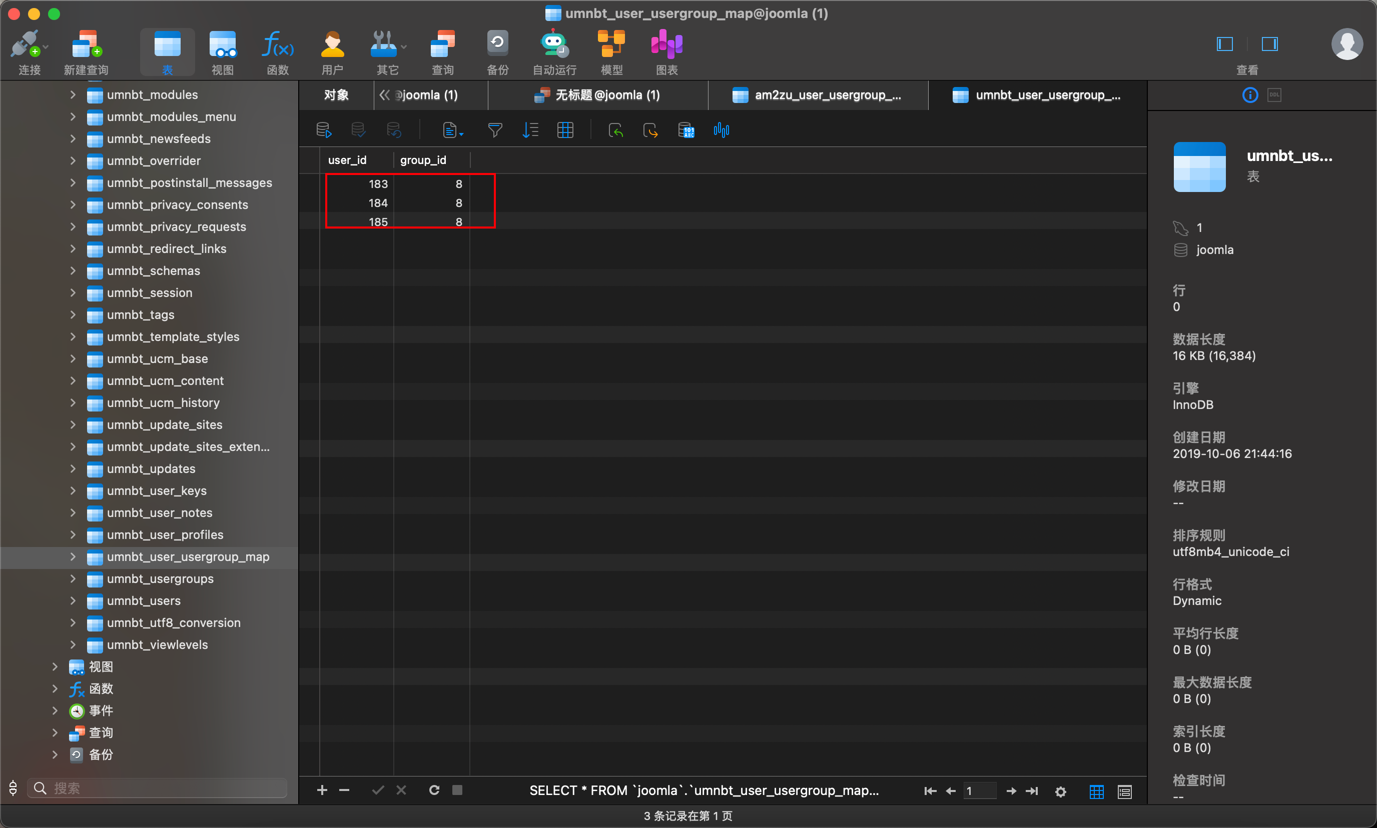Switch to form view in bottom bar
1377x828 pixels.
1125,791
